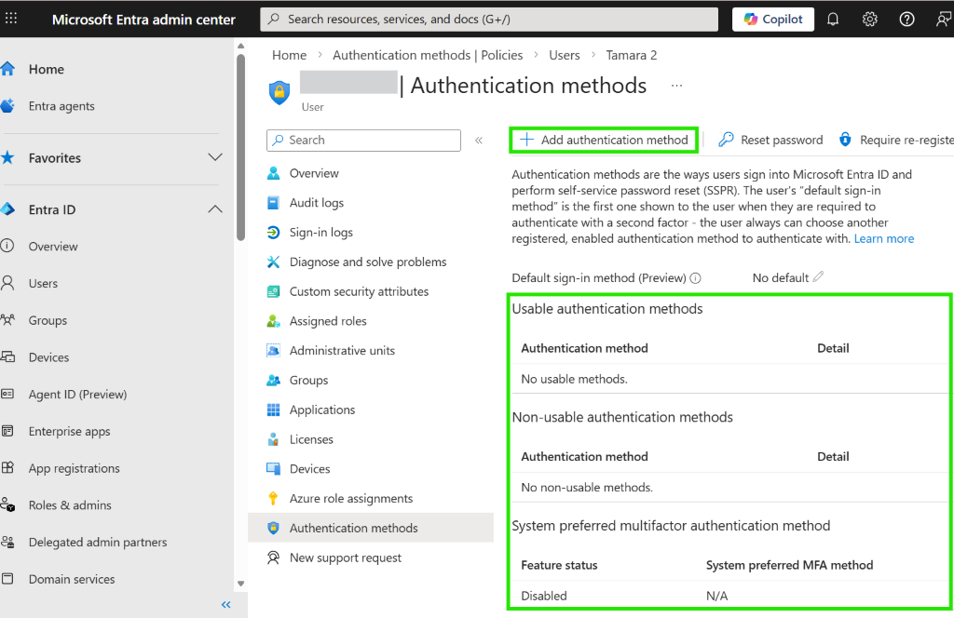Open the app launcher waffle icon
The image size is (954, 618).
click(11, 19)
